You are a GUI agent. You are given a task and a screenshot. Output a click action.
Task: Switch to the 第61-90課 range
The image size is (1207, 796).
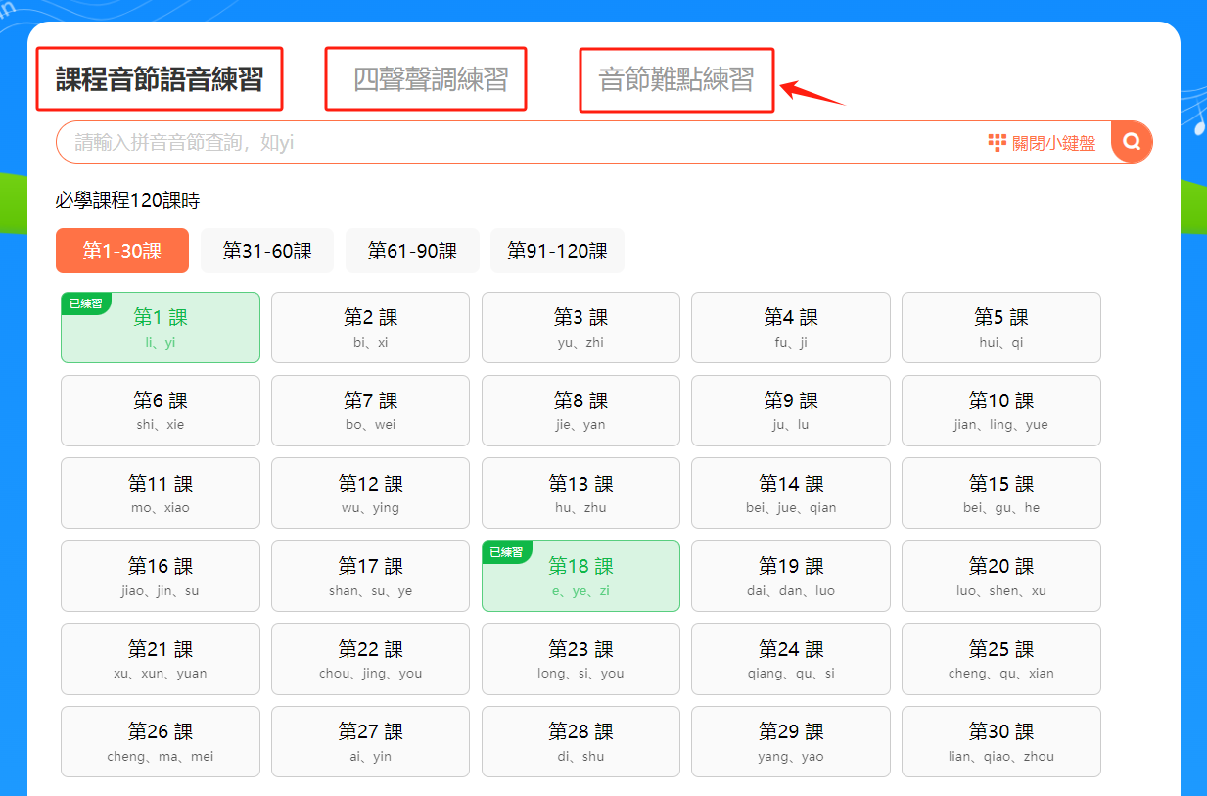tap(412, 251)
